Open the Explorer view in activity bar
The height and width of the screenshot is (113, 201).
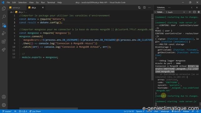coord(4,8)
